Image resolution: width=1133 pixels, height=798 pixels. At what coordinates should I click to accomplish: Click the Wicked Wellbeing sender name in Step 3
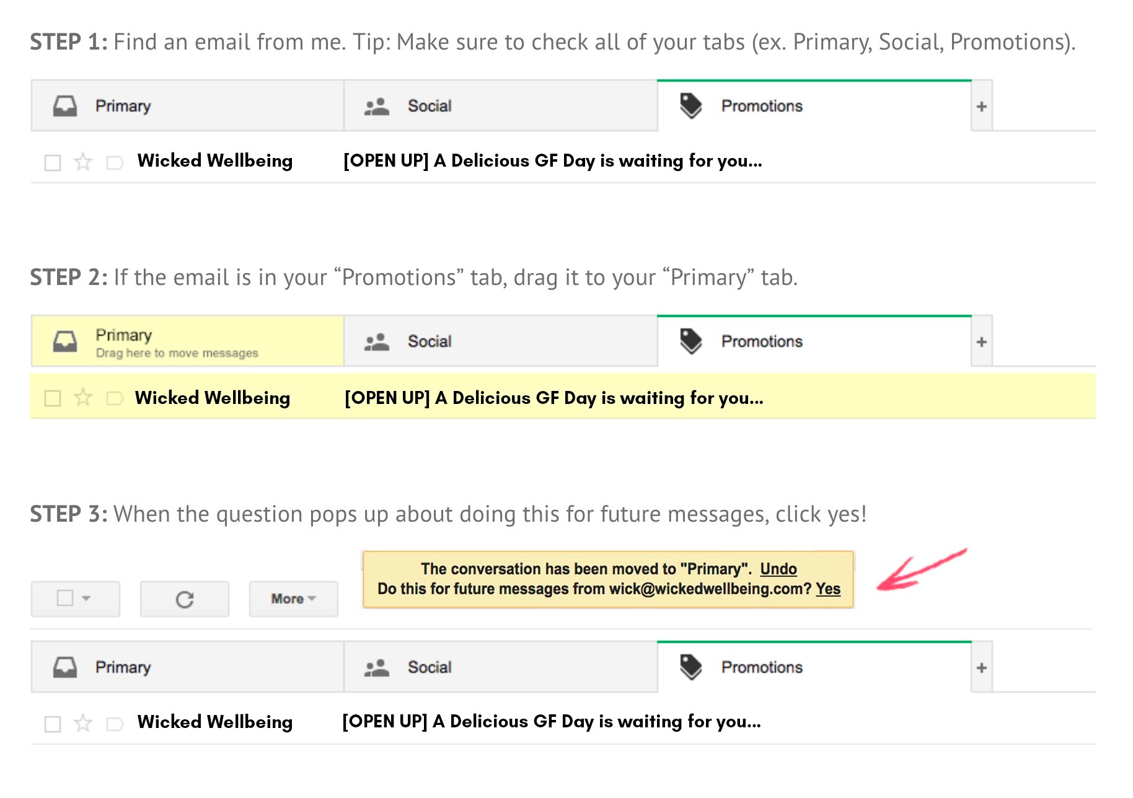215,722
